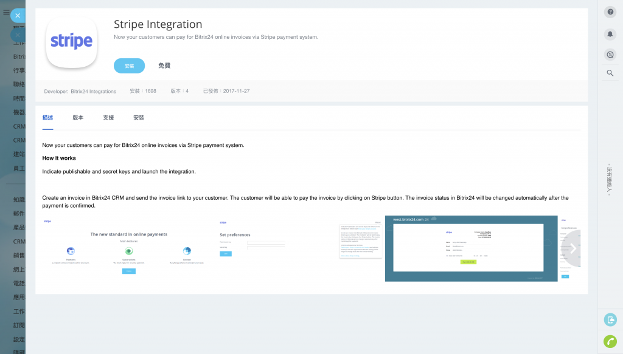Open the blue CRM form widget icon
This screenshot has height=354, width=623.
tap(610, 319)
